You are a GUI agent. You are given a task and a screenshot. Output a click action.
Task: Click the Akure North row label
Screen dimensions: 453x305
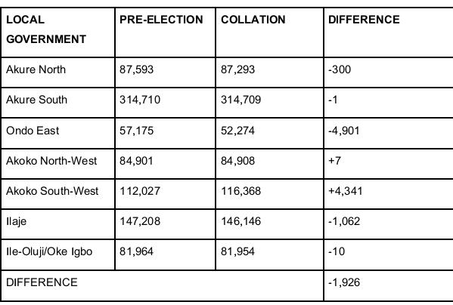tap(36, 69)
